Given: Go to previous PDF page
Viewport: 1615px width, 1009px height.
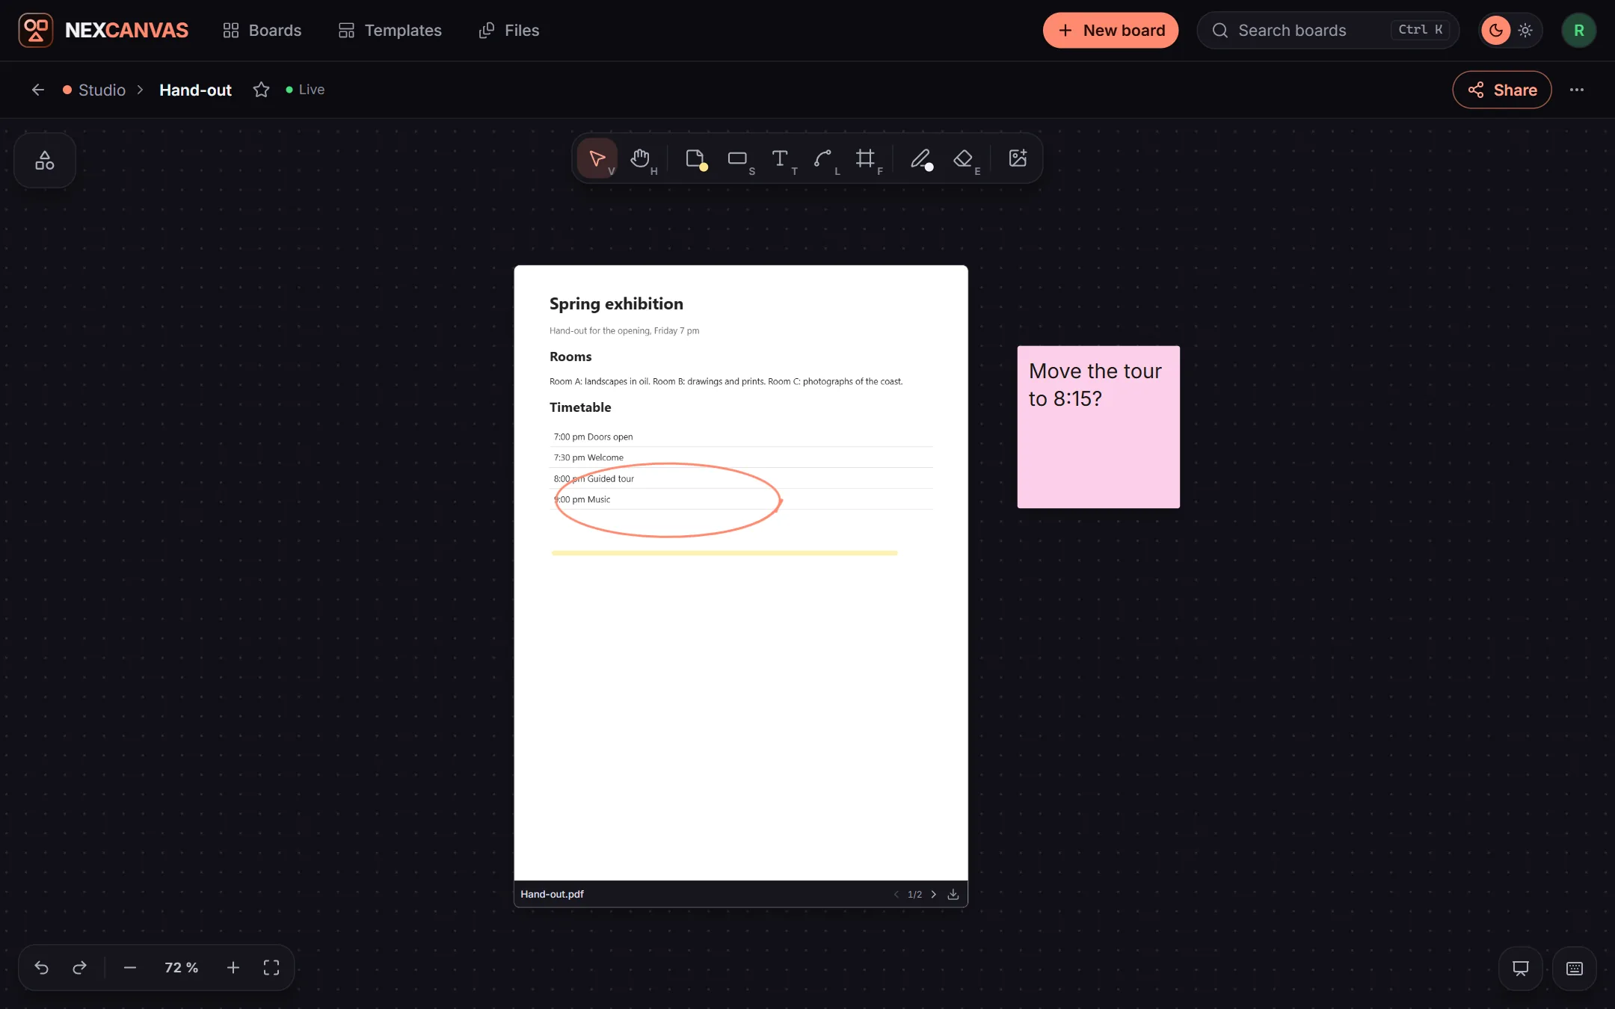Looking at the screenshot, I should [x=896, y=895].
